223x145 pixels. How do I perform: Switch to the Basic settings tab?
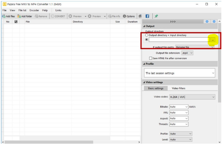(x=156, y=88)
